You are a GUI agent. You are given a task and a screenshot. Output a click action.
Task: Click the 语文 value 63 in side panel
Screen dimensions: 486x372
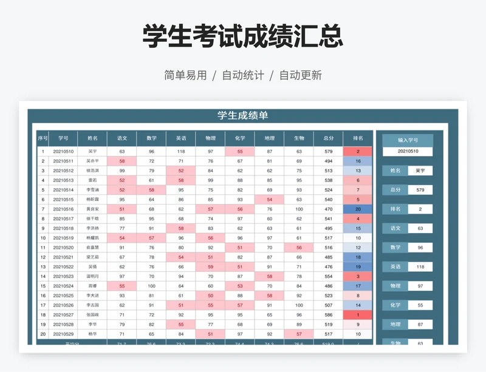[x=420, y=228]
